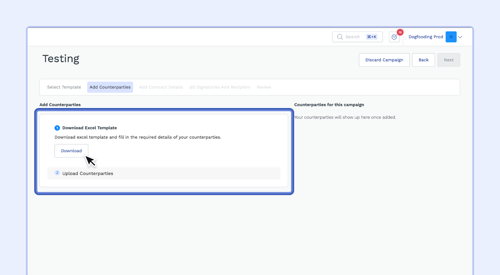This screenshot has width=500, height=275.
Task: Focus the Search input field
Action: point(354,37)
